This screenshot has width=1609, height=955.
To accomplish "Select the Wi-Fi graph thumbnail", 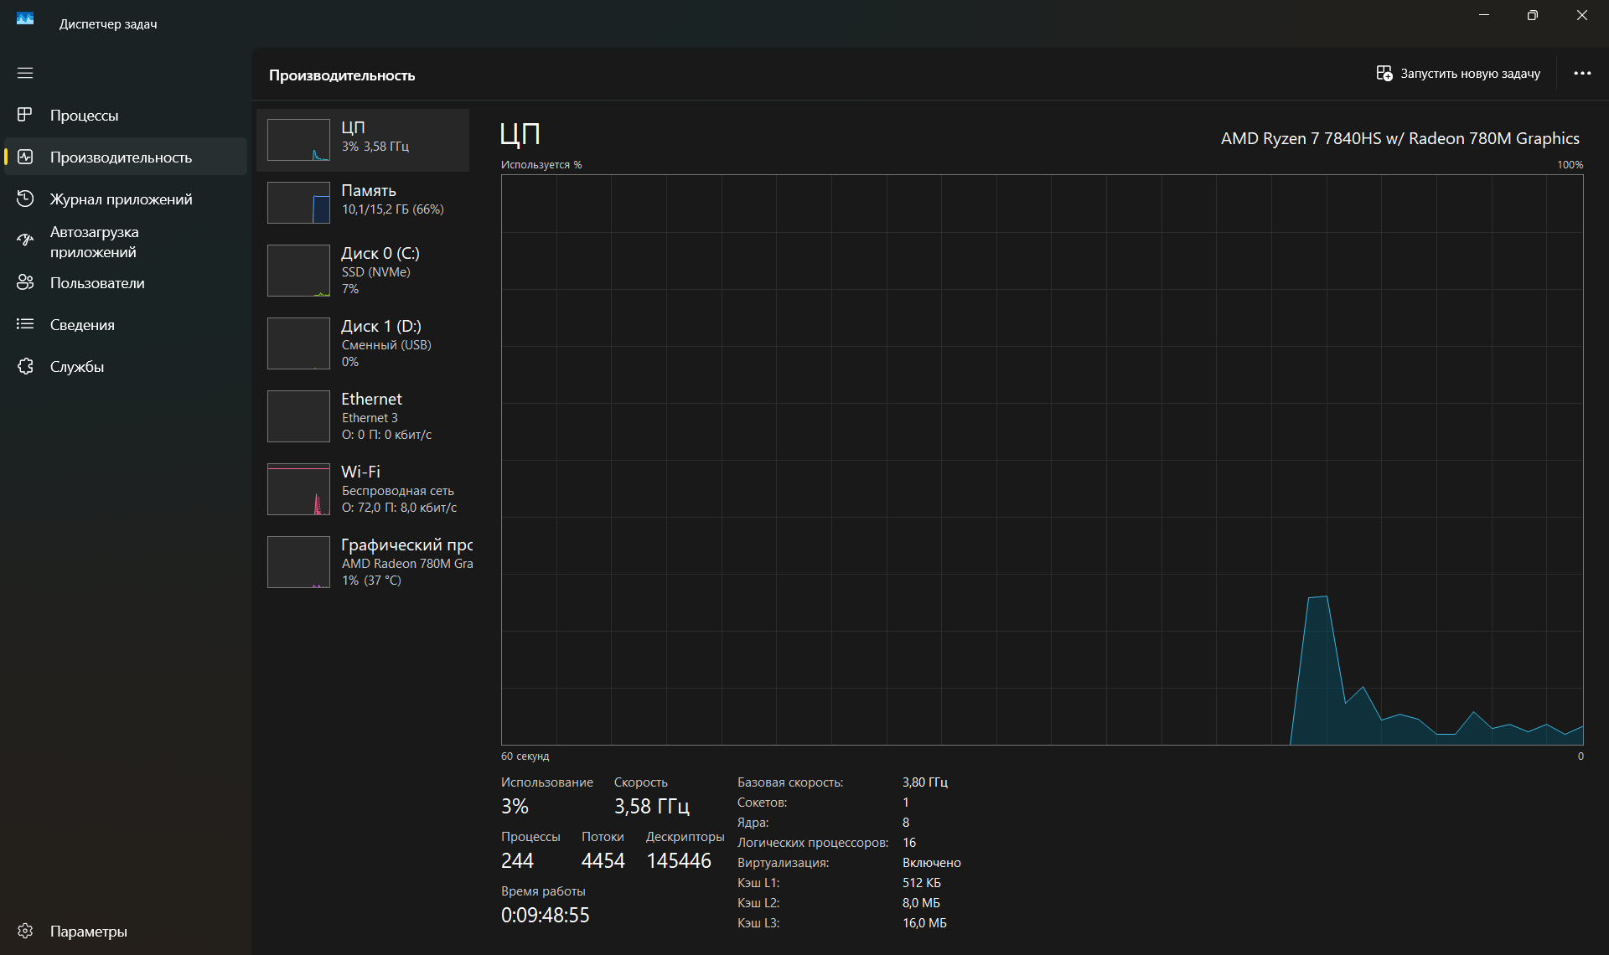I will coord(298,489).
